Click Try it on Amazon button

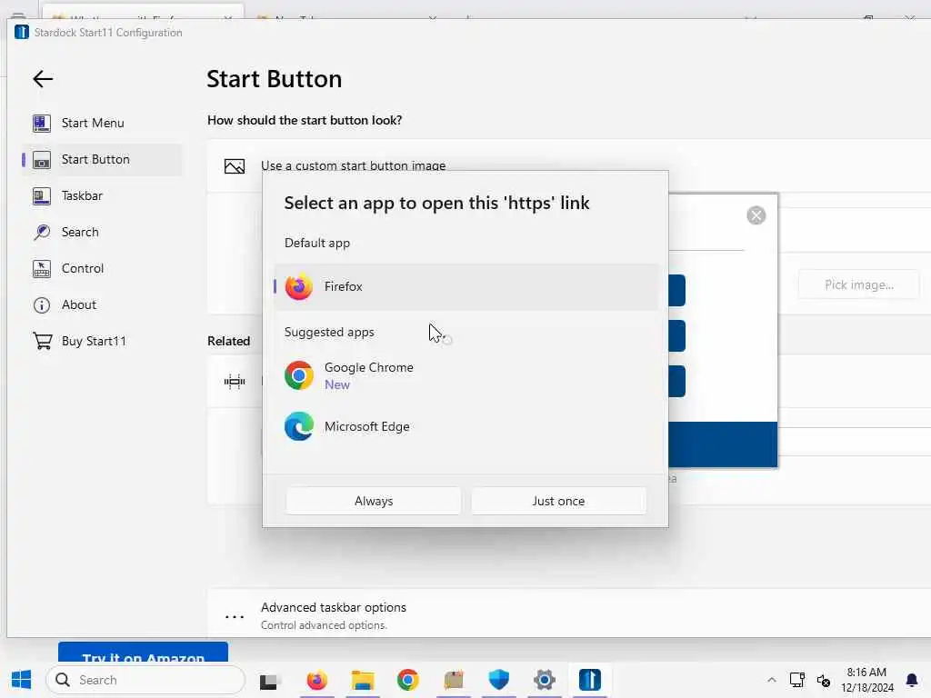click(143, 652)
